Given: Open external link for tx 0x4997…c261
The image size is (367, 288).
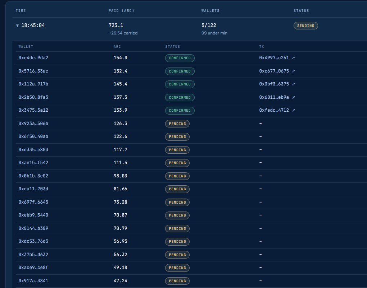Looking at the screenshot, I should pos(293,58).
